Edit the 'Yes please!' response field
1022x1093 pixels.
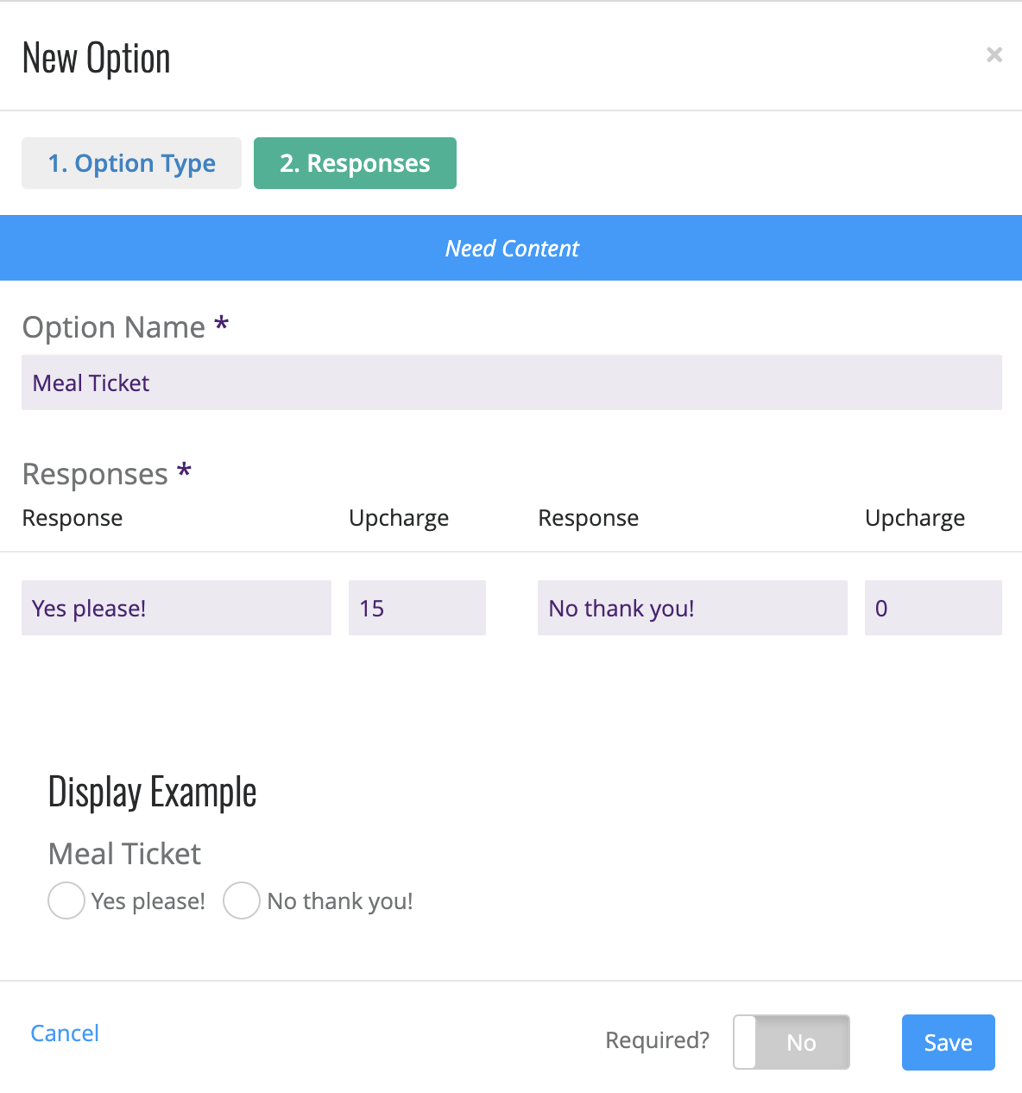[176, 608]
